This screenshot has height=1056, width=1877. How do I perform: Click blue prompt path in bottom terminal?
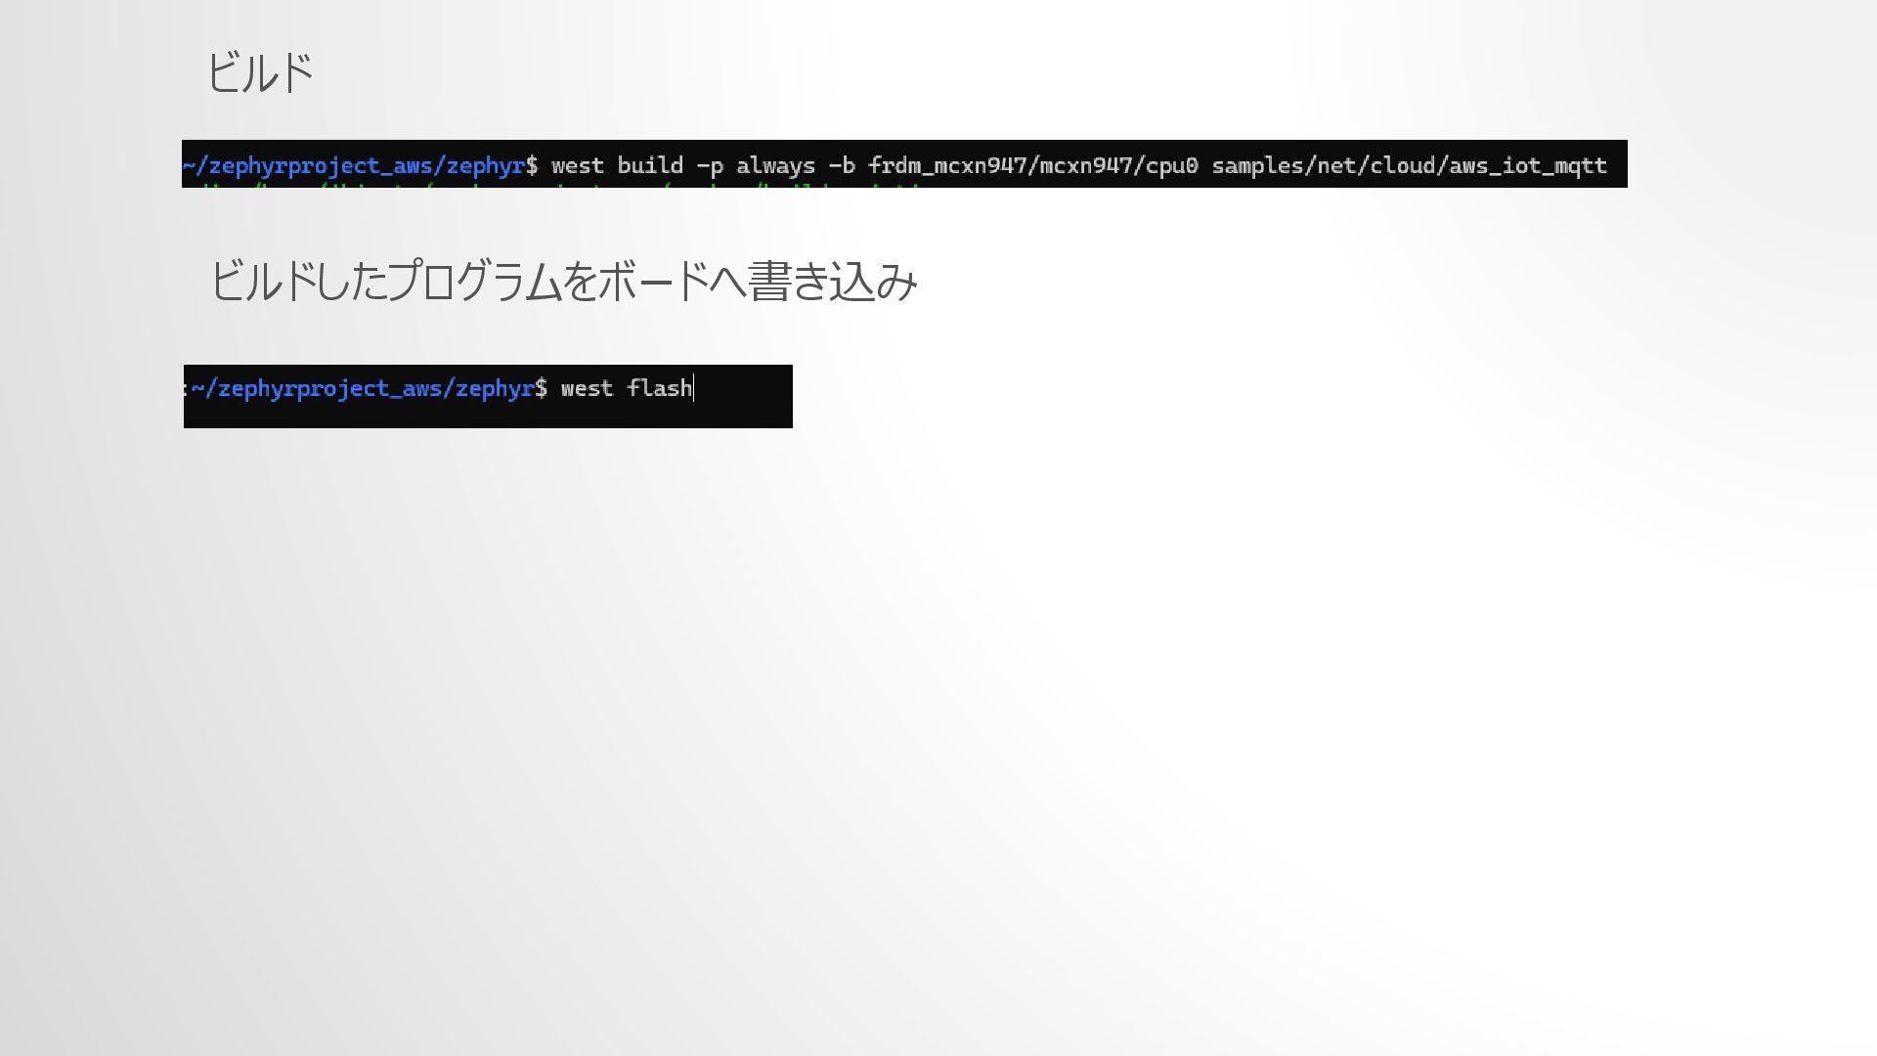coord(363,388)
